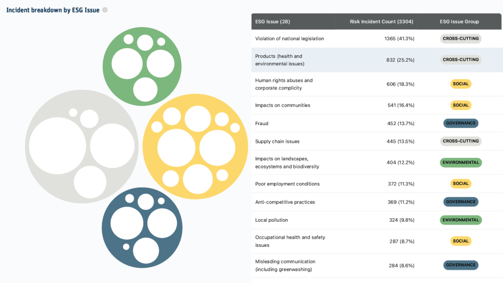The height and width of the screenshot is (283, 503).
Task: Select the Fraud row
Action: pyautogui.click(x=262, y=124)
